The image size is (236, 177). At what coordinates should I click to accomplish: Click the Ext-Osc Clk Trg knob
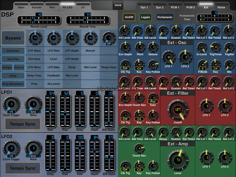[125, 65]
